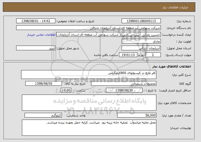
Task: Select the label ایجاد کننده درخواست
Action: 176,35
